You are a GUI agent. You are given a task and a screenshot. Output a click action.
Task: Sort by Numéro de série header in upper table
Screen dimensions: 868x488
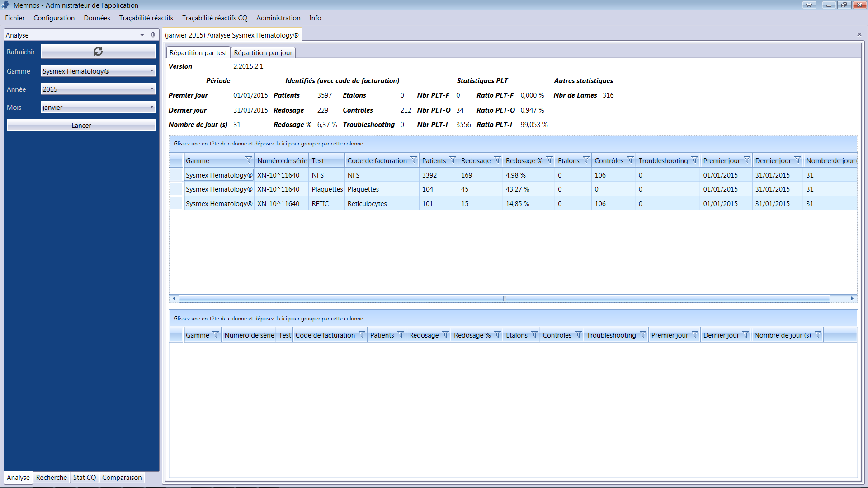tap(282, 160)
